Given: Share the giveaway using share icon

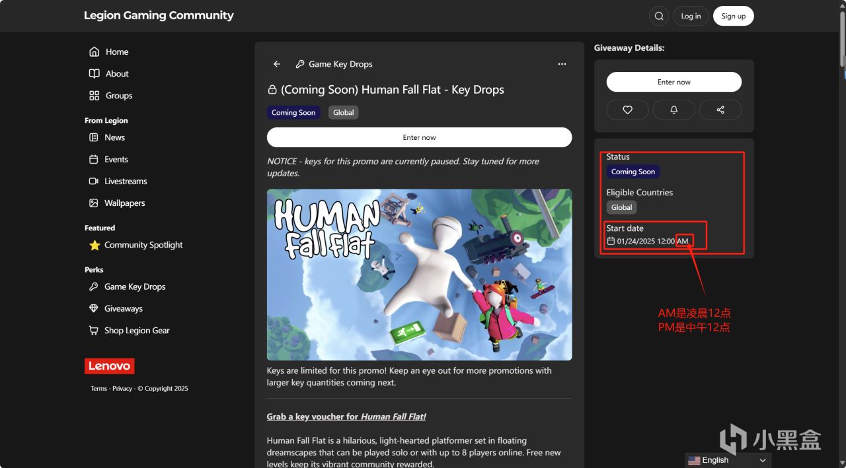Looking at the screenshot, I should click(x=720, y=110).
